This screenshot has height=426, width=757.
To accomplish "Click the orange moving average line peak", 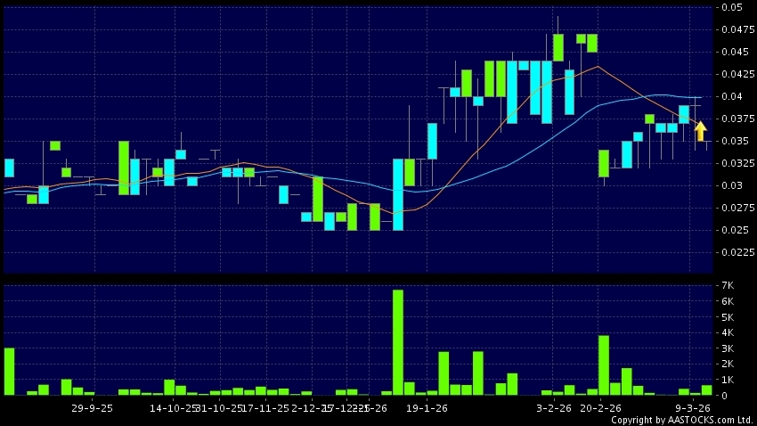I will click(598, 66).
